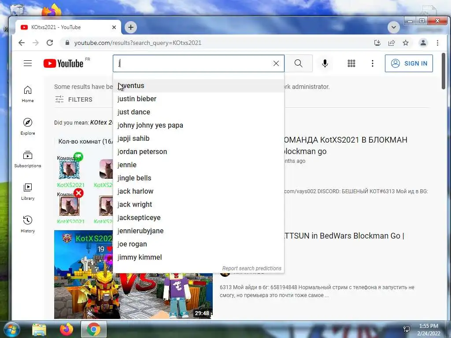Open the 29:48 BedWars video thumbnail
451x338 pixels.
click(133, 274)
